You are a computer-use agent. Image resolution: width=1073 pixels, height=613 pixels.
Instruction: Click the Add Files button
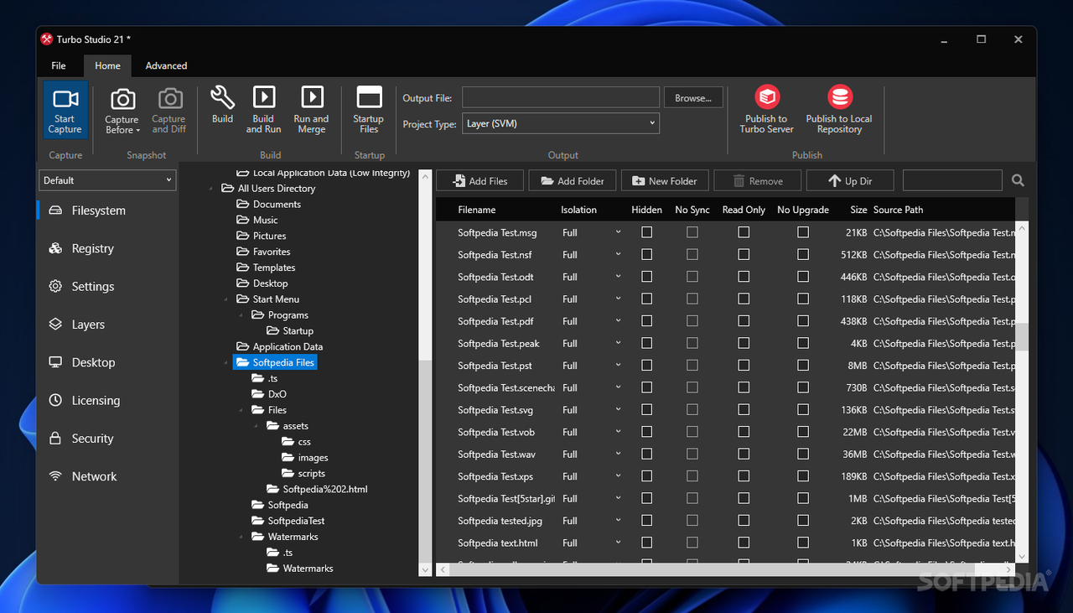479,180
